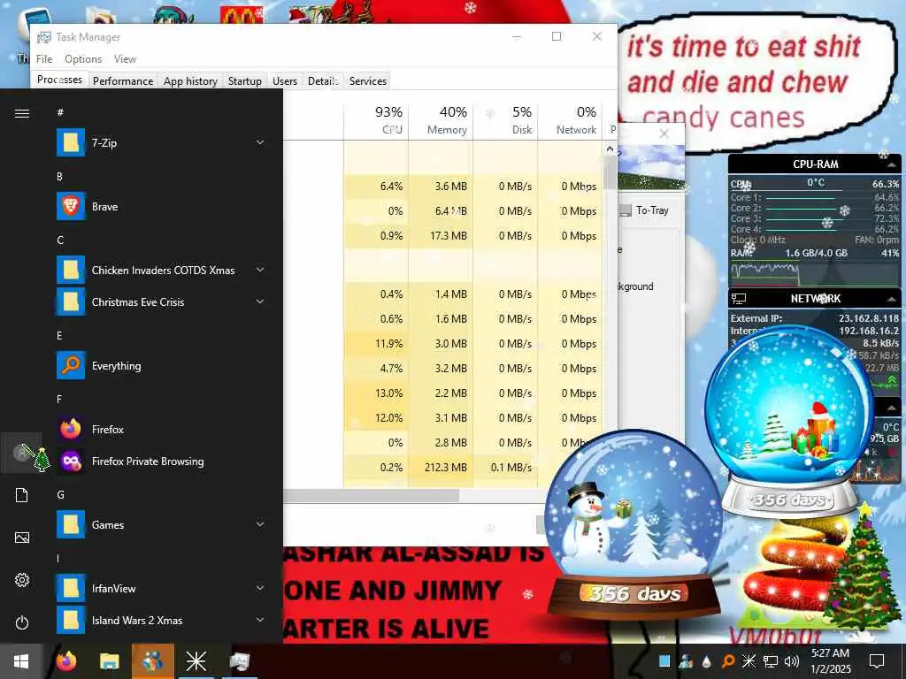Click the letter C index header
Viewport: 906px width, 679px height.
(60, 240)
